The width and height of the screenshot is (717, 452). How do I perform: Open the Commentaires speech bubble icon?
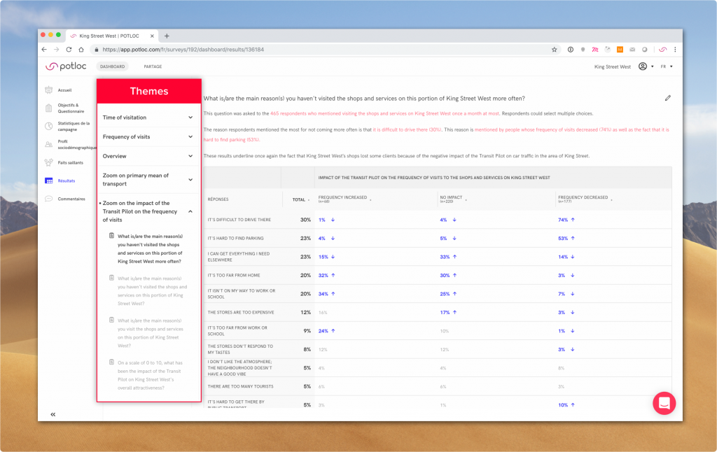pos(49,199)
